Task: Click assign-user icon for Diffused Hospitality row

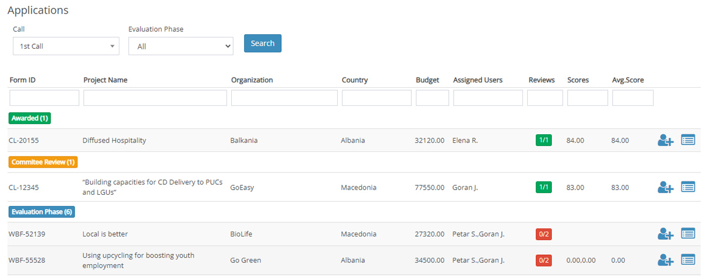Action: click(665, 140)
